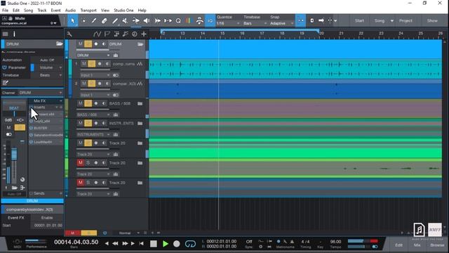449x253 pixels.
Task: Open the Channel DRUM dropdown in inspector
Action: click(41, 93)
